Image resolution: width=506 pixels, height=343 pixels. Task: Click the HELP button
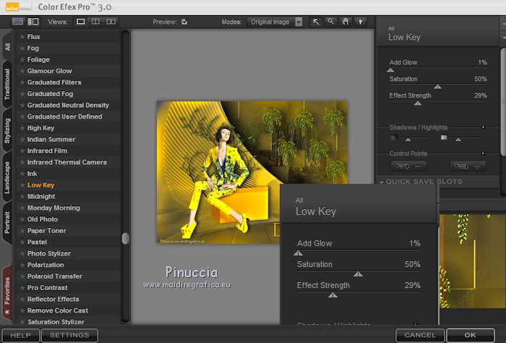coord(20,335)
